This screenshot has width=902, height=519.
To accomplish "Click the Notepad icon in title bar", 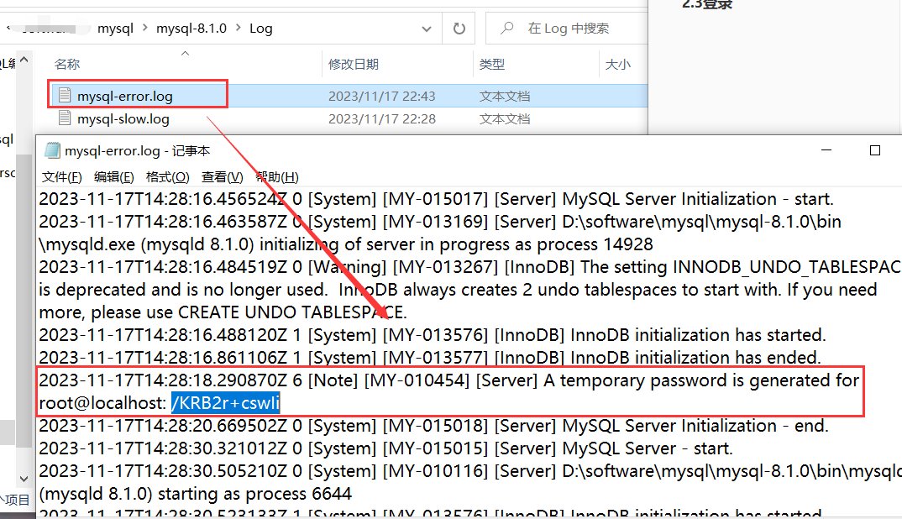I will point(52,151).
